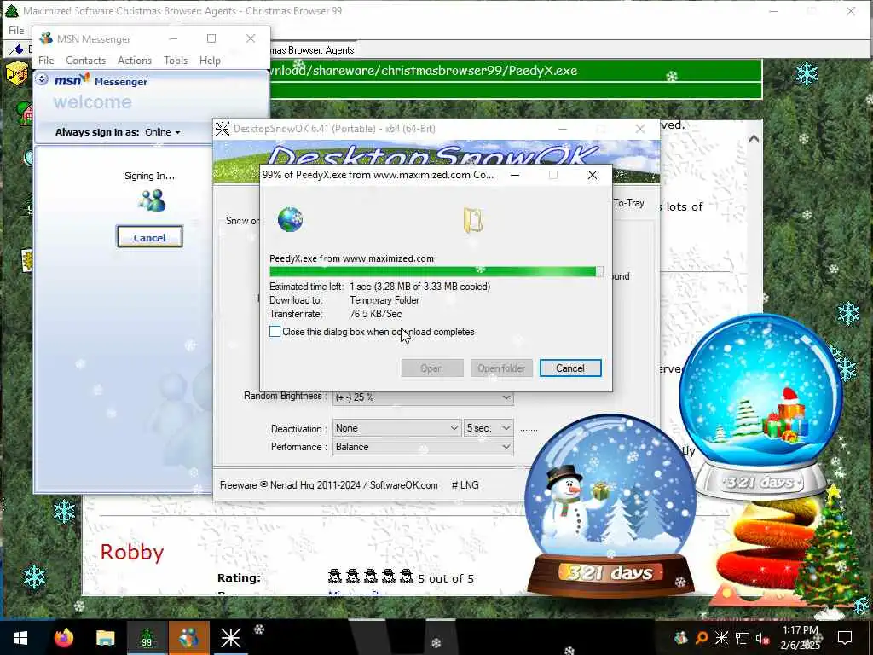Switch to DesktopSnowOK taskbar button
Screen dimensions: 873x655
tap(230, 638)
